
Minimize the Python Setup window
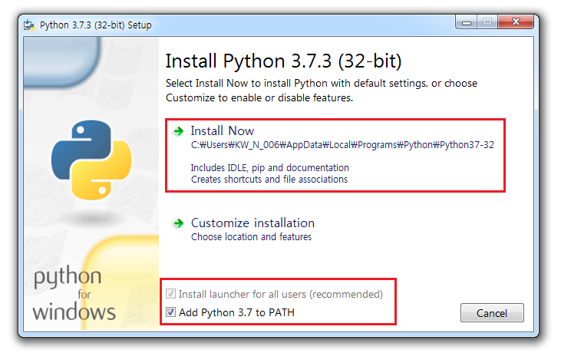click(x=466, y=21)
